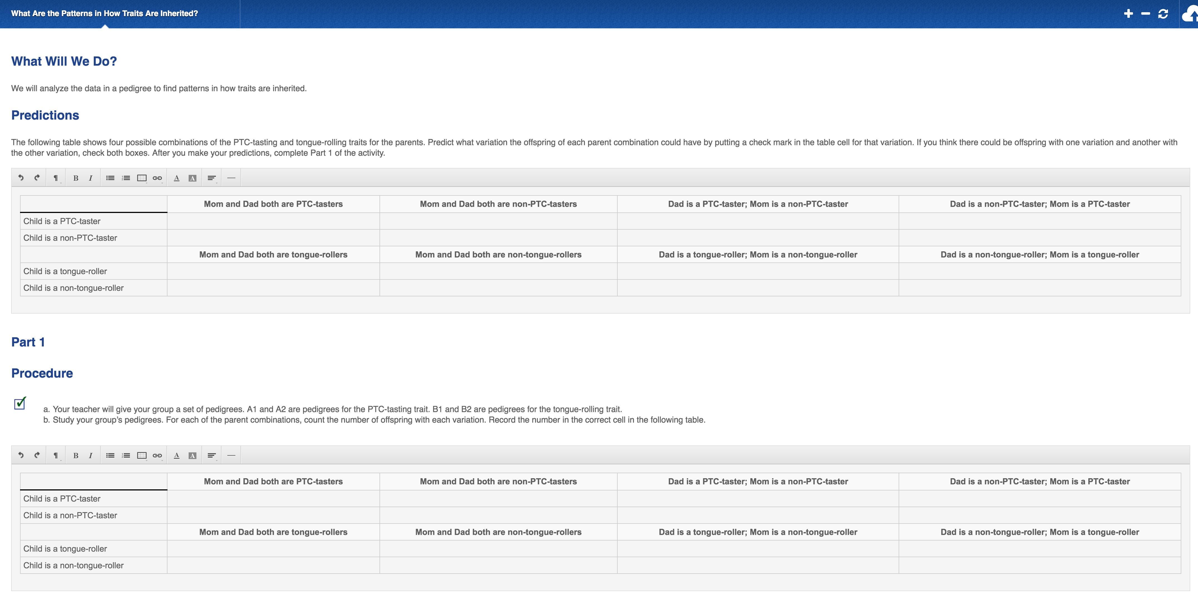Click redo in the Predictions editor toolbar
This screenshot has width=1198, height=600.
37,178
